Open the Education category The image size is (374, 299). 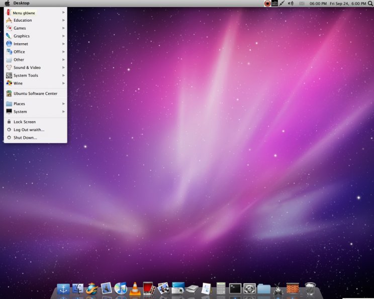[x=36, y=20]
